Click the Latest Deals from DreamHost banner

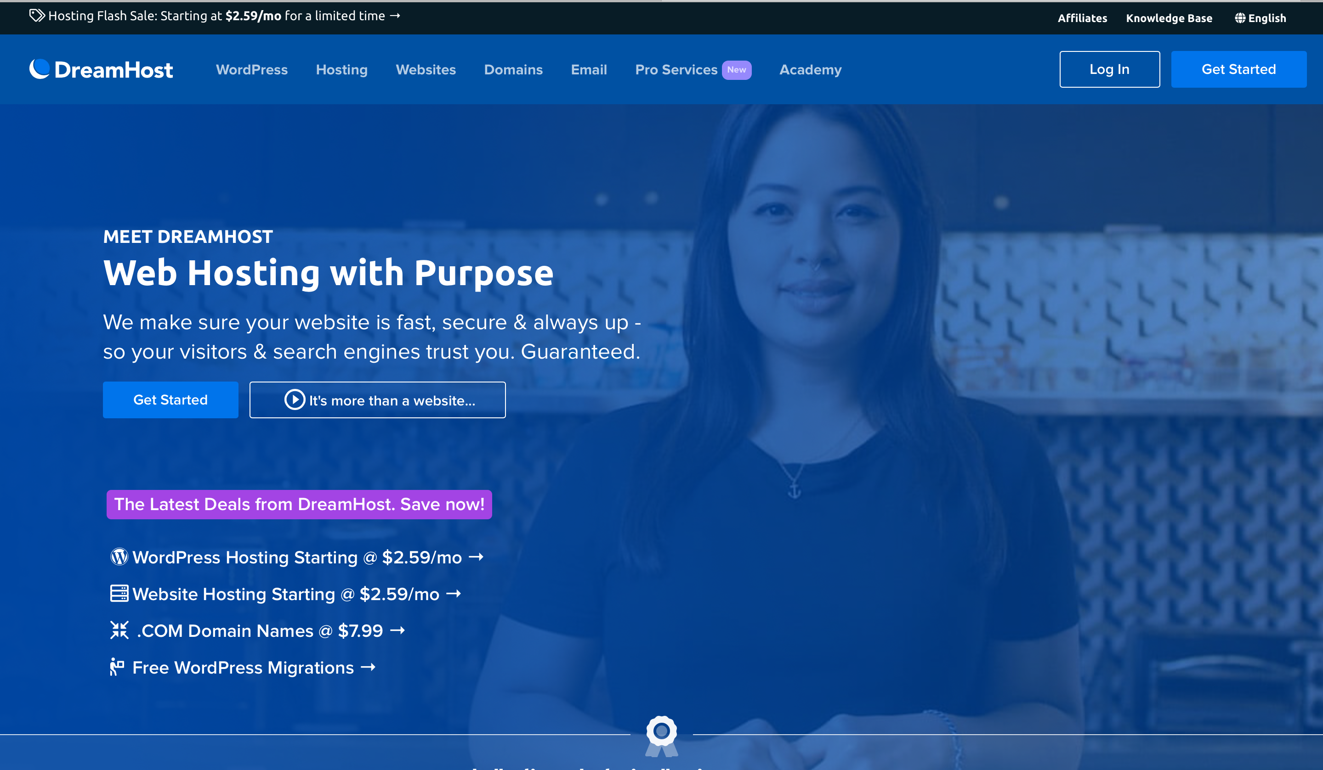[x=299, y=504]
